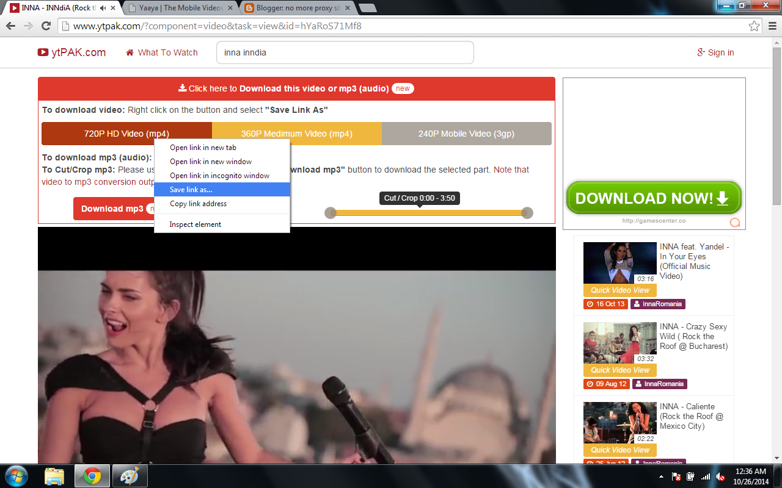Open the Chrome menu (hamburger icon)
Image resolution: width=782 pixels, height=488 pixels.
pyautogui.click(x=772, y=26)
